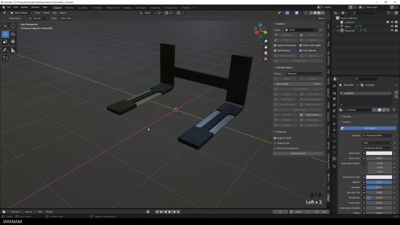Play the animation in reverse
400x225 pixels.
point(166,212)
